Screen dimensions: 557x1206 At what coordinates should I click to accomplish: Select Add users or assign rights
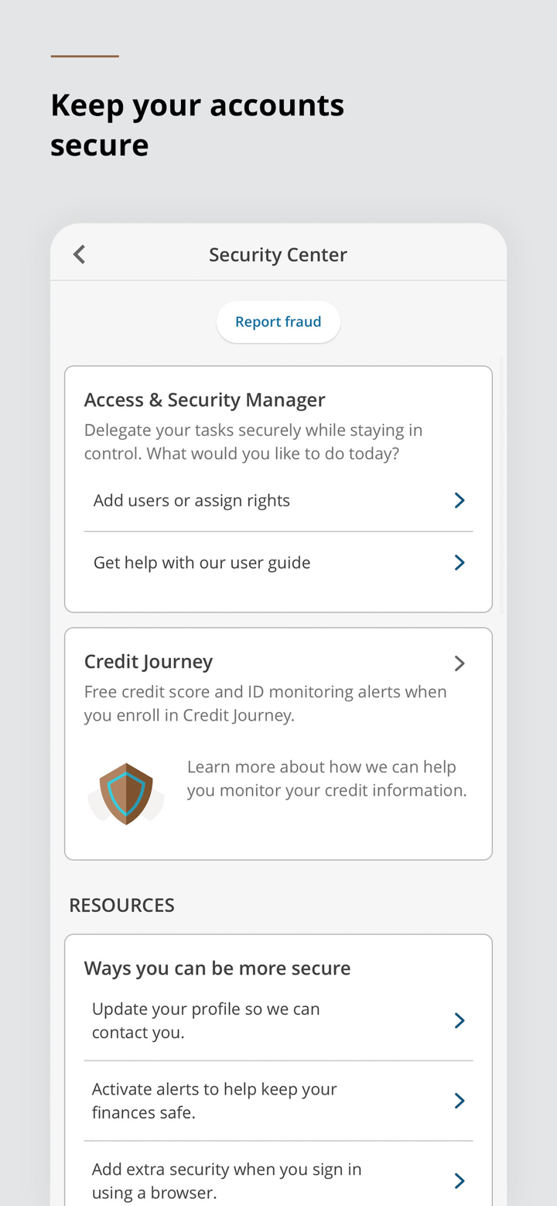[x=192, y=501]
